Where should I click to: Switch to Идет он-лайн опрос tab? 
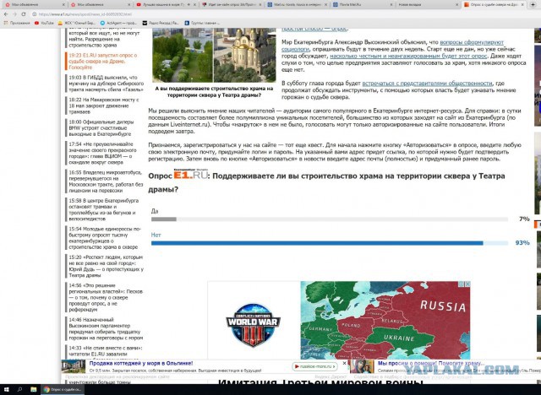[232, 5]
